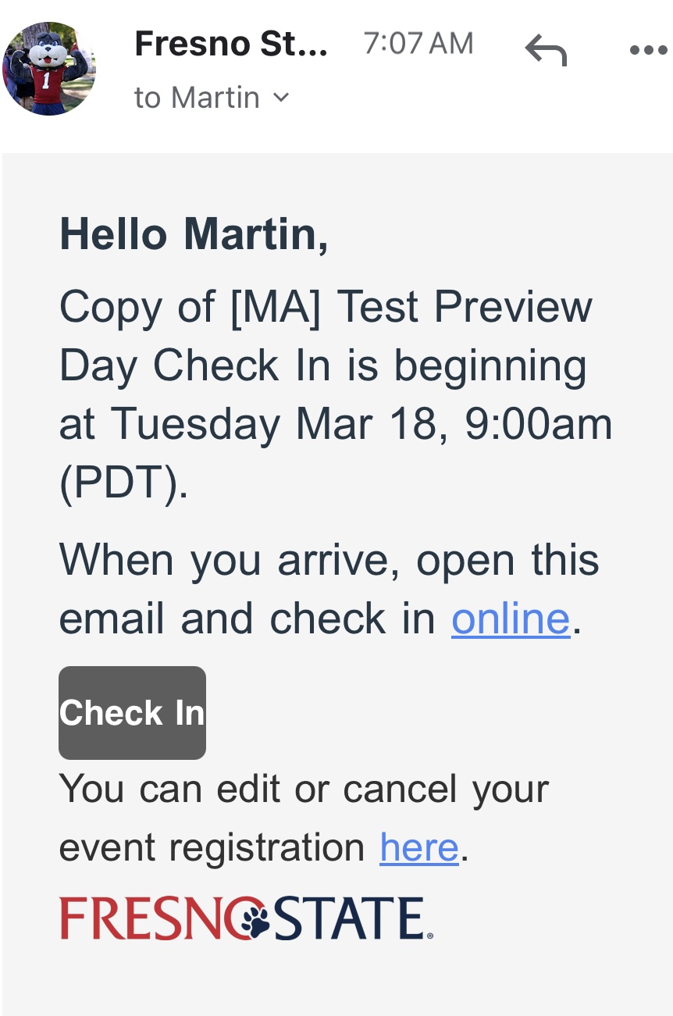Tap the "Hello Martin," greeting

pyautogui.click(x=194, y=234)
